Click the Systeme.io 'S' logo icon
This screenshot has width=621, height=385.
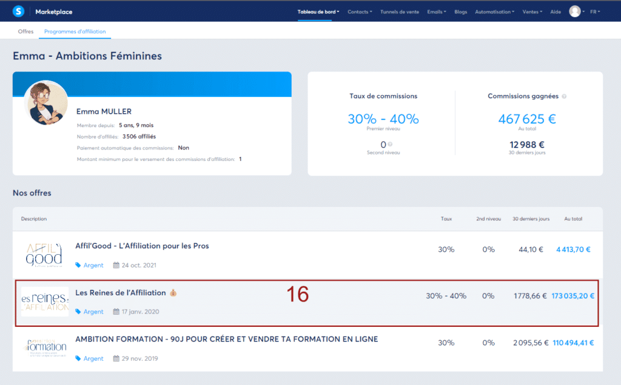18,12
